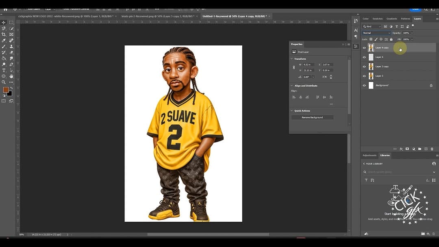Screen dimensions: 439x247
Task: Swap foreground and background colors
Action: (11, 88)
